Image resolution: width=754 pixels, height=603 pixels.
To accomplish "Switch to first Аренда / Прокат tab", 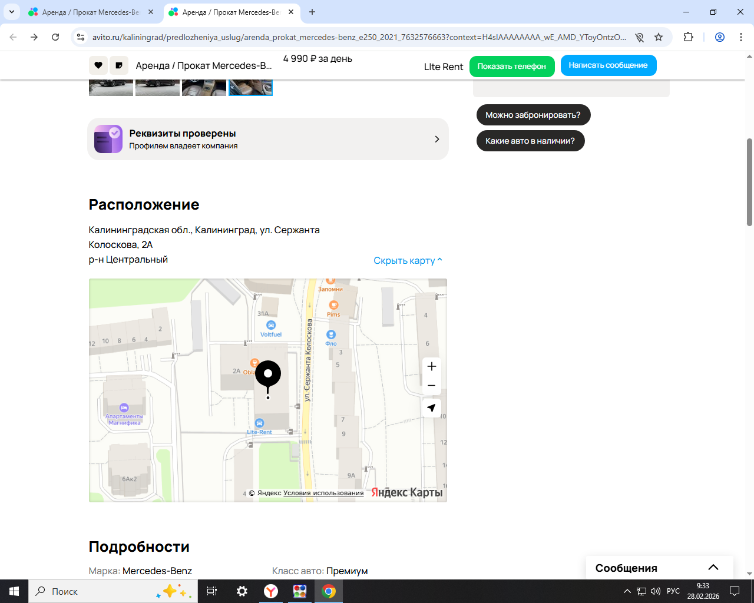I will 91,12.
